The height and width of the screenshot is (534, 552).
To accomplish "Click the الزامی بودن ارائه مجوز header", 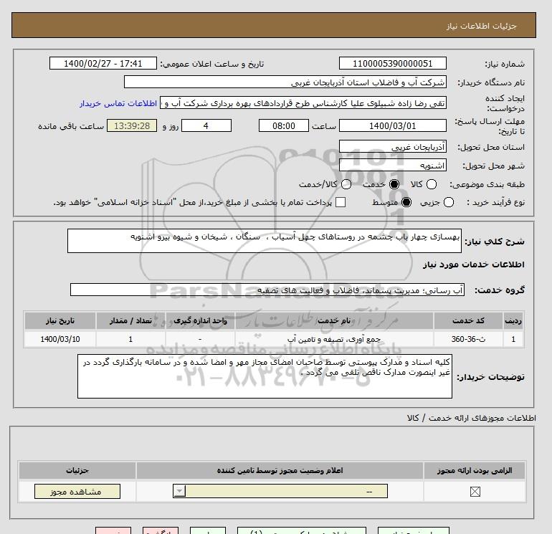I will [475, 471].
